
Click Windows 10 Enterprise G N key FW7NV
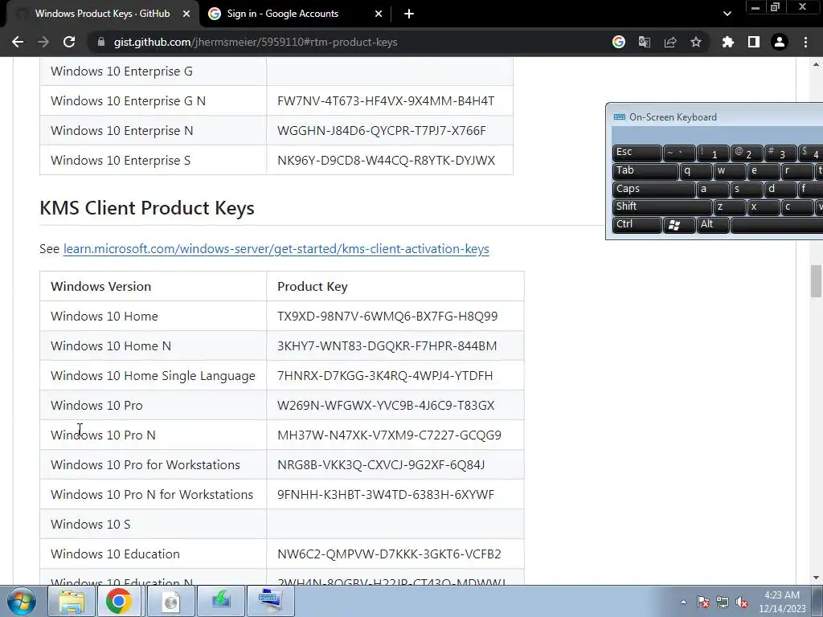(x=386, y=100)
